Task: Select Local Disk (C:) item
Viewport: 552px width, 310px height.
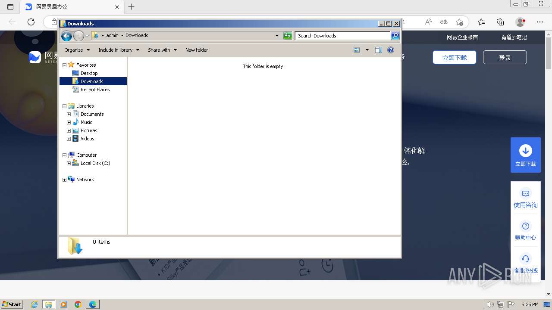Action: pyautogui.click(x=95, y=163)
